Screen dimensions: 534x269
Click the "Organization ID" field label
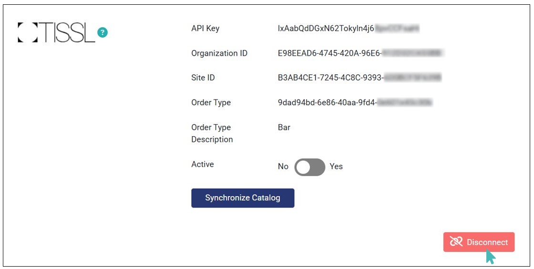219,53
